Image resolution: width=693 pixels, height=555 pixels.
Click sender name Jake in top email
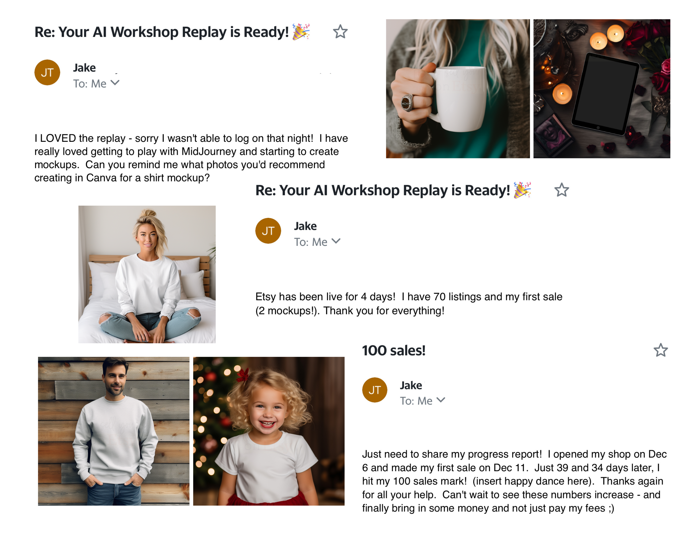[84, 67]
